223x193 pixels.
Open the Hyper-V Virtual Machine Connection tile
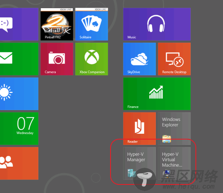pos(175,164)
